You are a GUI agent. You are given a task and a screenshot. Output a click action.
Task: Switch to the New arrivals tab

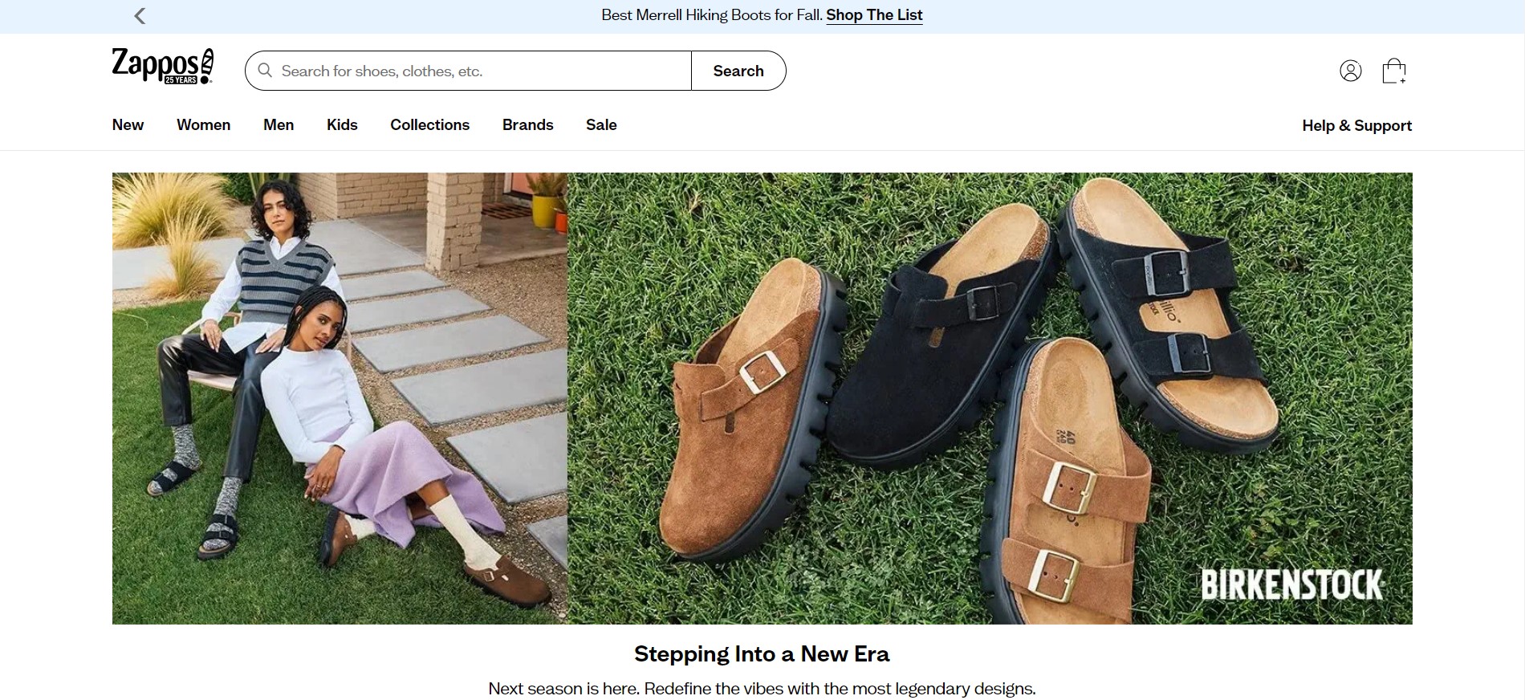(128, 125)
